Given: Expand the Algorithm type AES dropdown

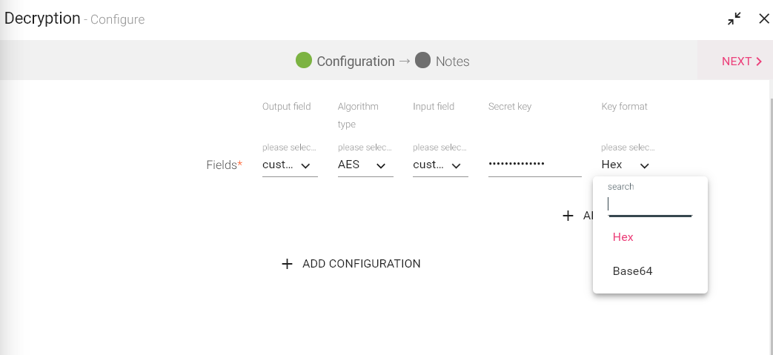Looking at the screenshot, I should coord(365,165).
